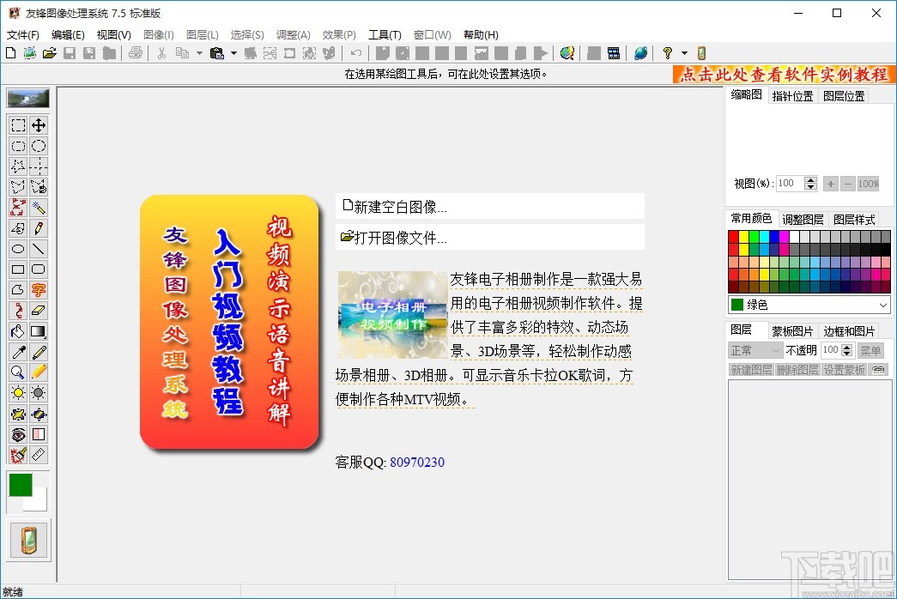Screen dimensions: 897x599
Task: Select the rounded rectangle shape tool
Action: pos(39,269)
